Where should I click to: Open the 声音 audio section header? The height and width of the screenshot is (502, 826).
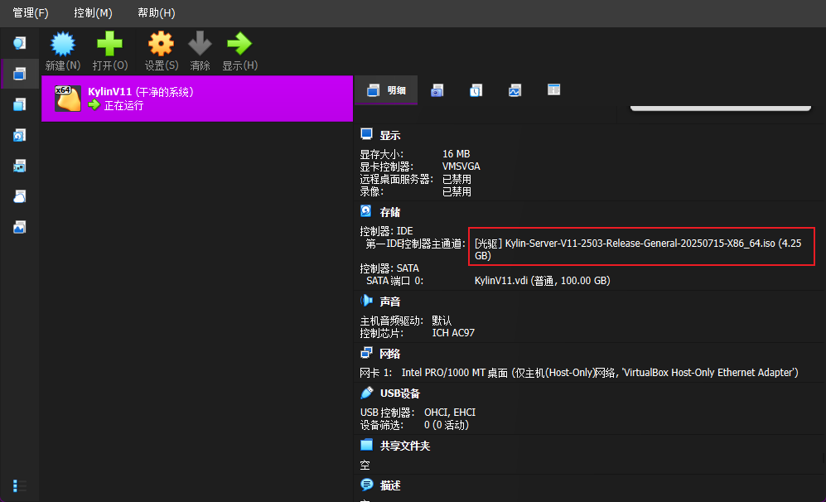pyautogui.click(x=390, y=302)
